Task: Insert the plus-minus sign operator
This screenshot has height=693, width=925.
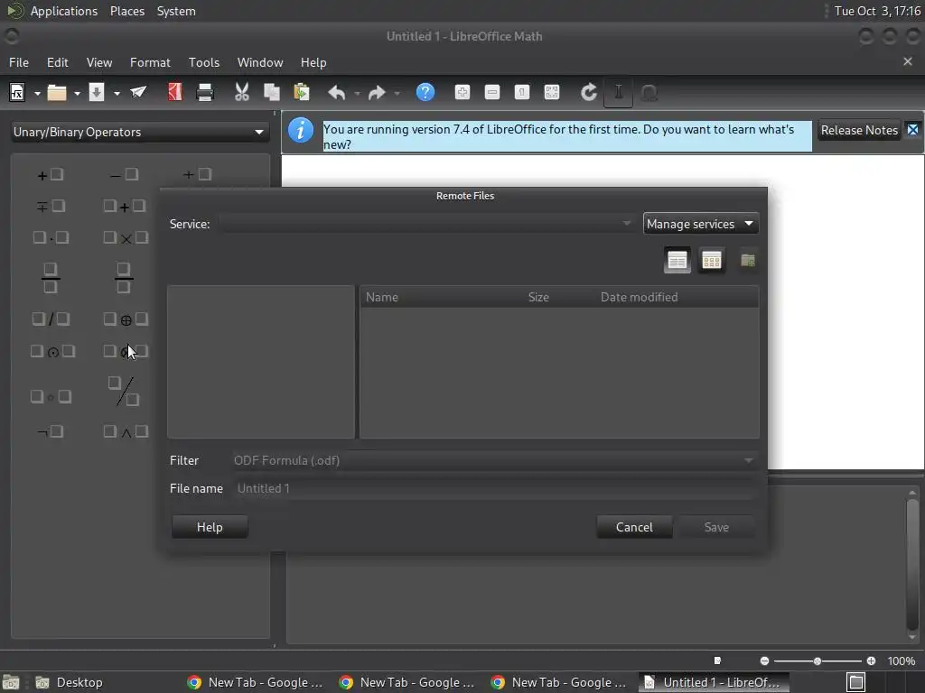Action: [x=197, y=174]
